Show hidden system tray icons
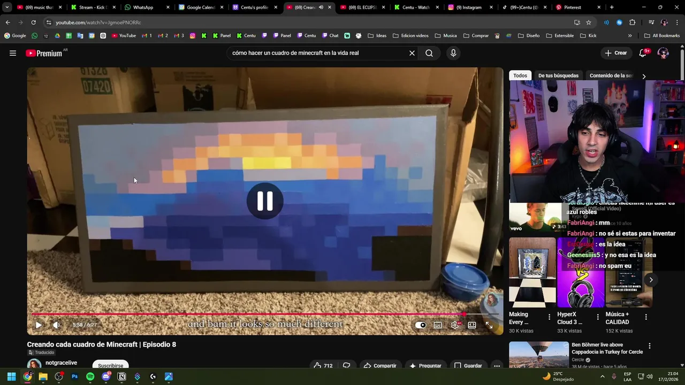Image resolution: width=685 pixels, height=385 pixels. [602, 376]
